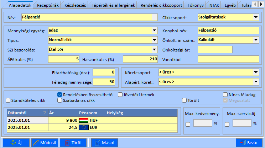Select the 24,5 price cell
The image size is (265, 148).
coord(63,127)
